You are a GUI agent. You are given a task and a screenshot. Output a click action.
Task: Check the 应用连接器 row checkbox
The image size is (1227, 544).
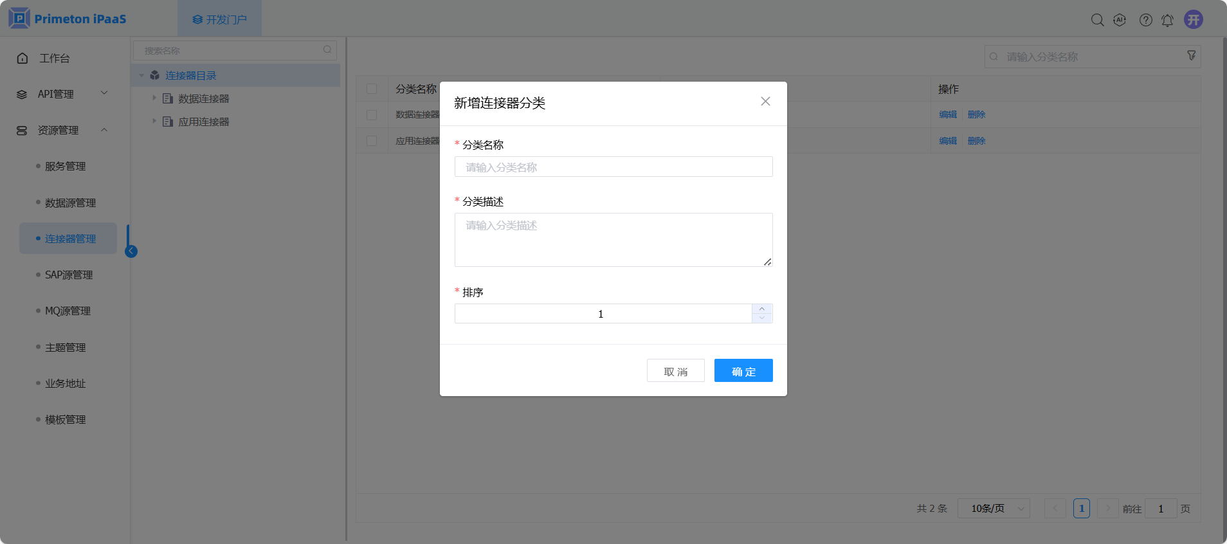(372, 141)
